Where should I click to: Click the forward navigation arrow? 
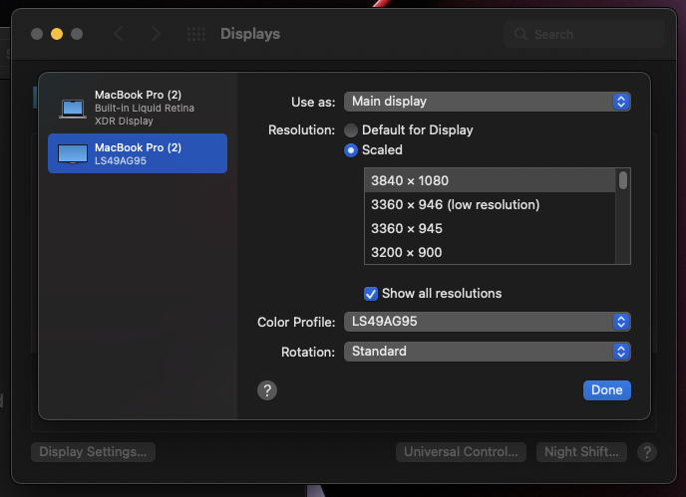click(156, 34)
